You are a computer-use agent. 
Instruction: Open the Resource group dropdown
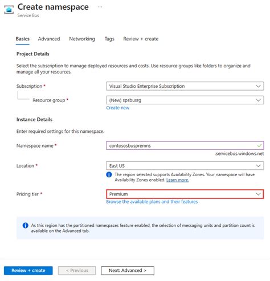pos(185,100)
